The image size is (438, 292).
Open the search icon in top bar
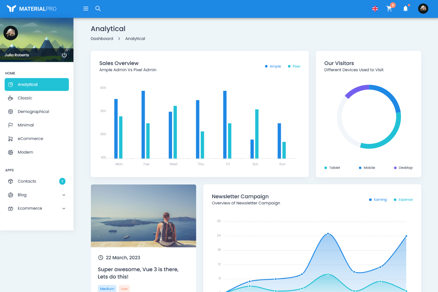coord(98,8)
